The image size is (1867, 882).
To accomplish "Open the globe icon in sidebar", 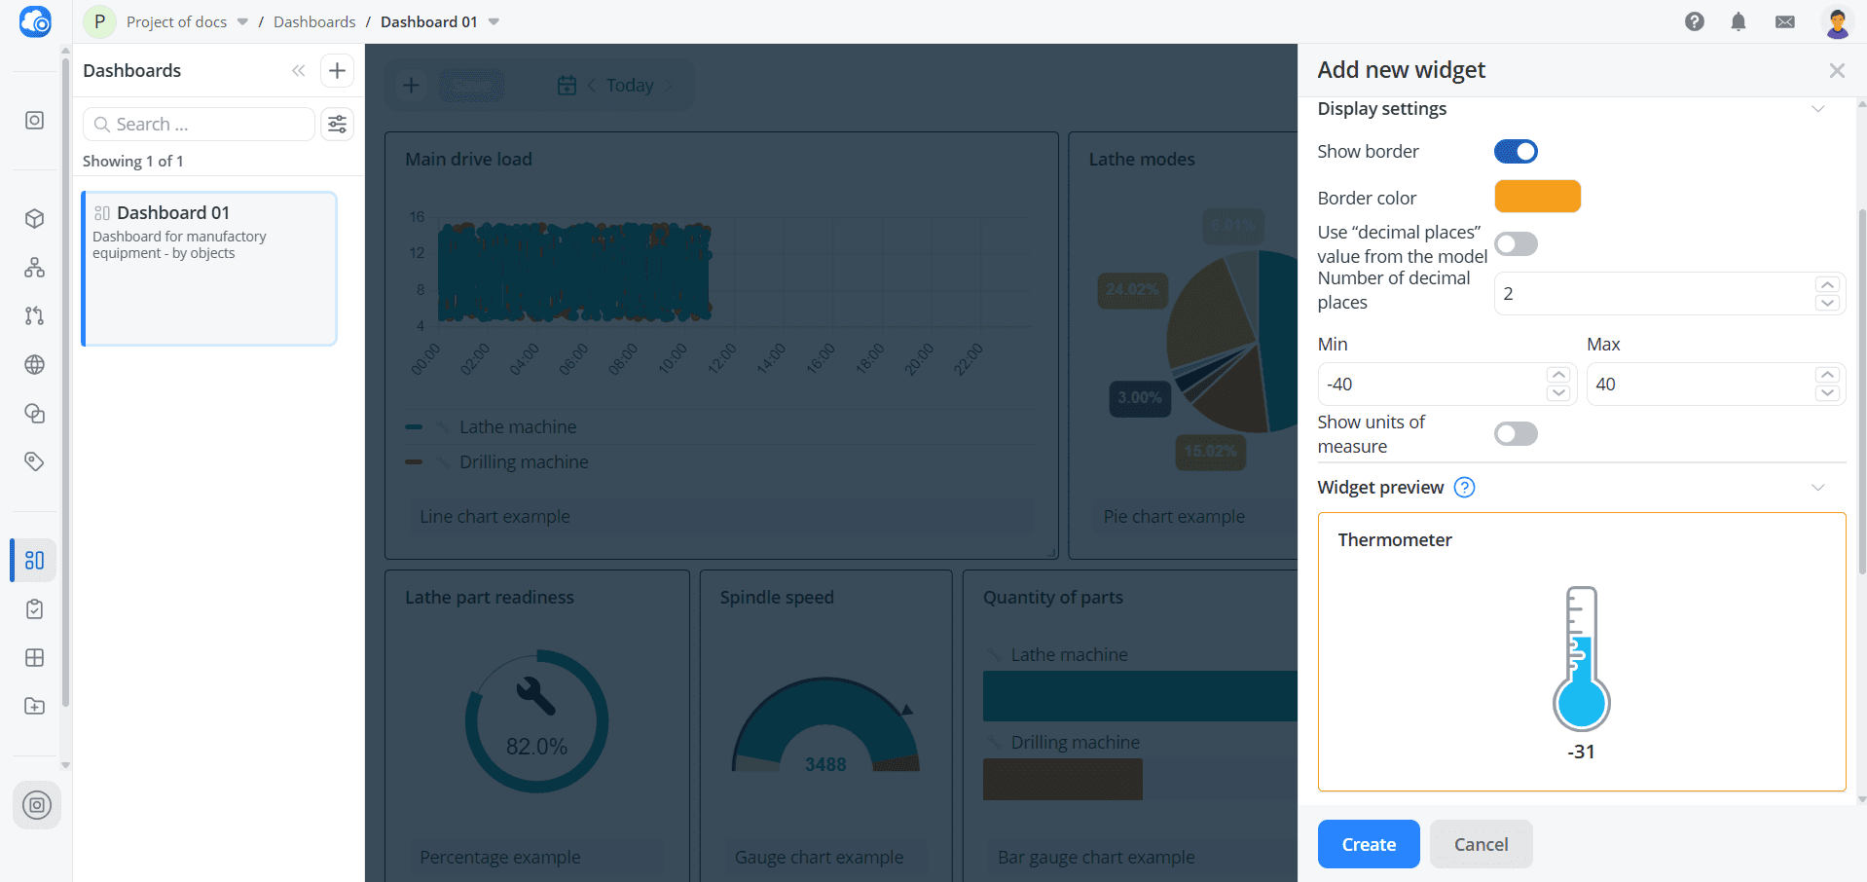I will [34, 364].
